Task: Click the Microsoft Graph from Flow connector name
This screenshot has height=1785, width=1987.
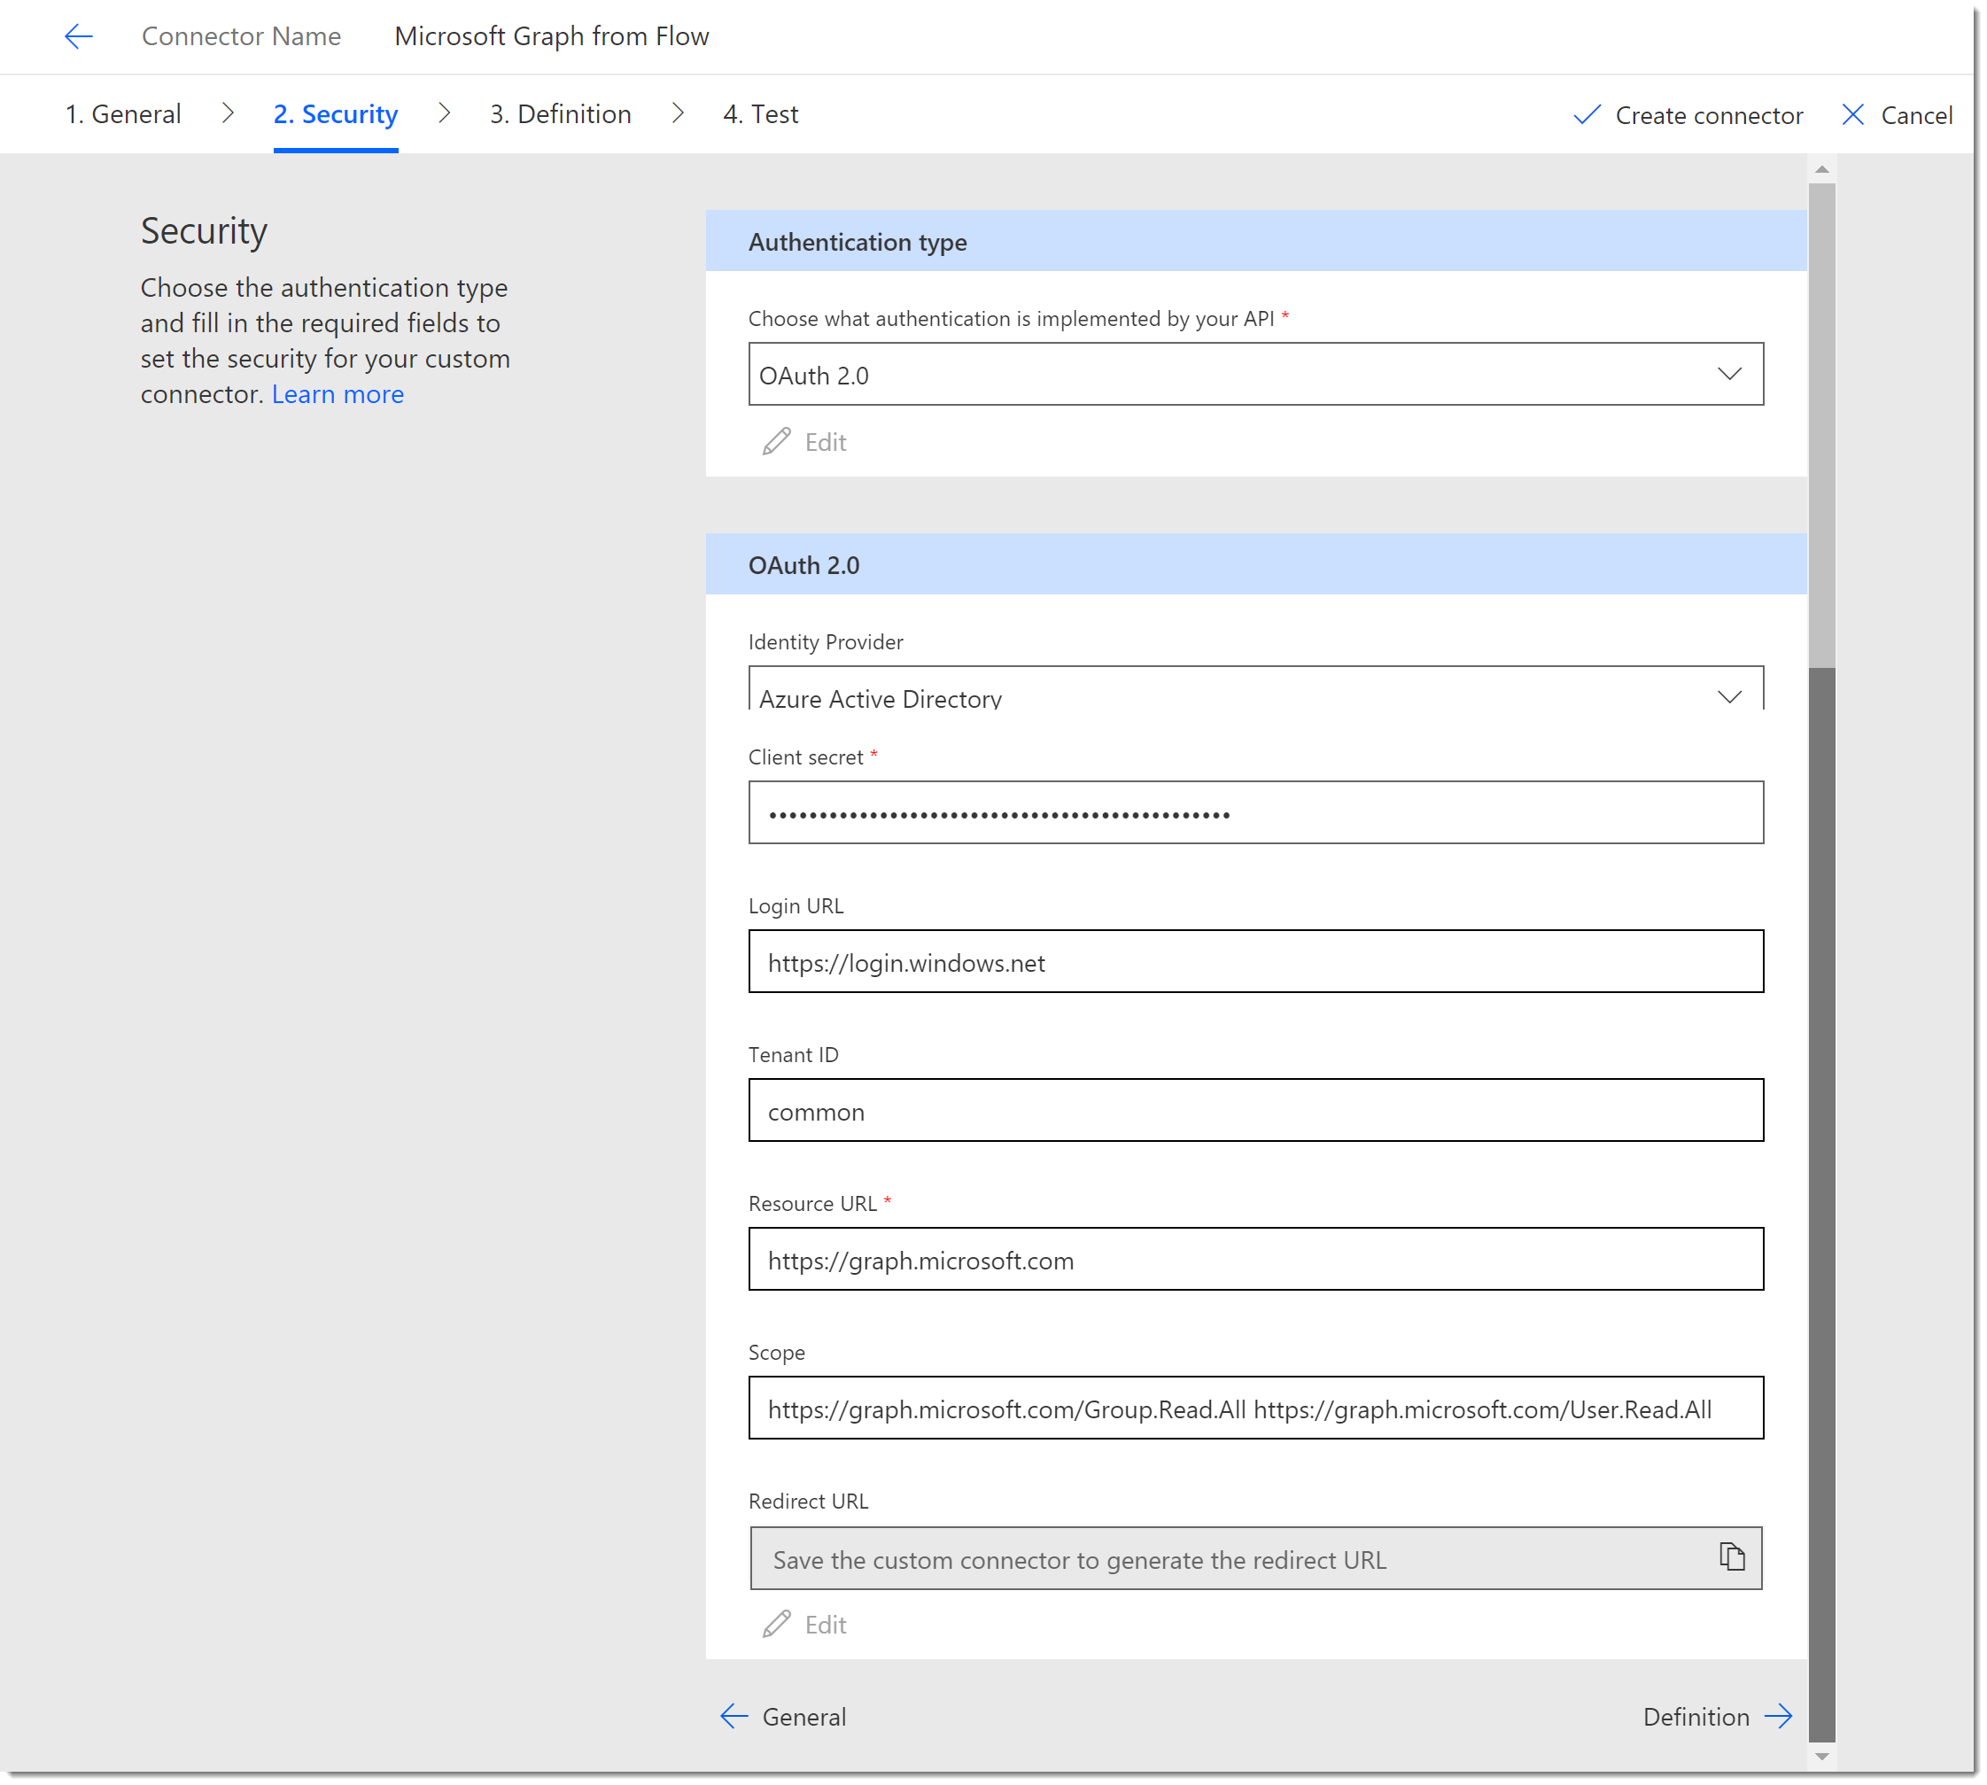Action: point(551,36)
